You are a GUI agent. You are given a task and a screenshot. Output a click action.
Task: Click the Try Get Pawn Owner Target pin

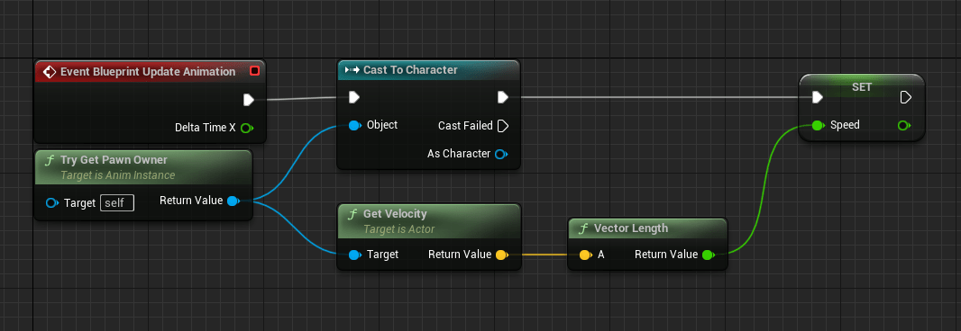(52, 202)
